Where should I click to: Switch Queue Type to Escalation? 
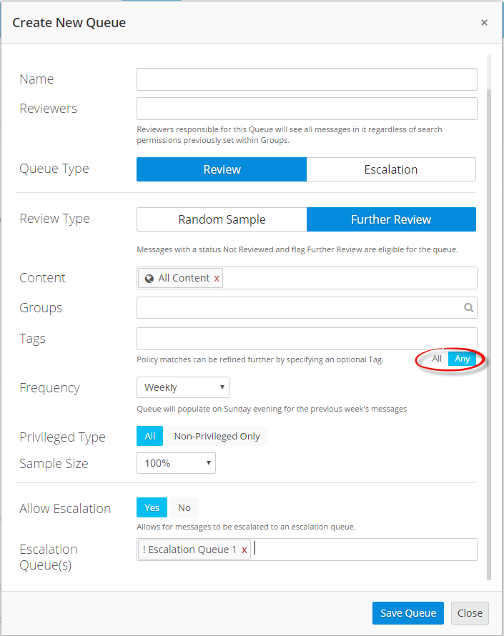(391, 169)
